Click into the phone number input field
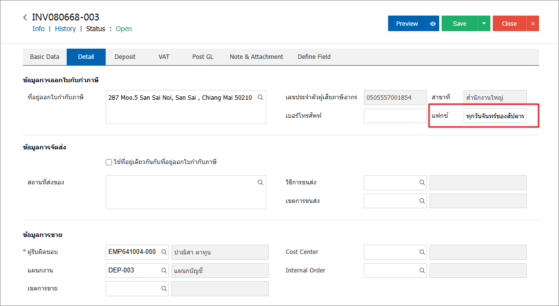This screenshot has width=559, height=306. [395, 116]
